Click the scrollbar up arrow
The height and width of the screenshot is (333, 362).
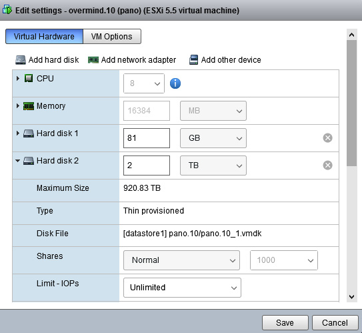point(351,35)
